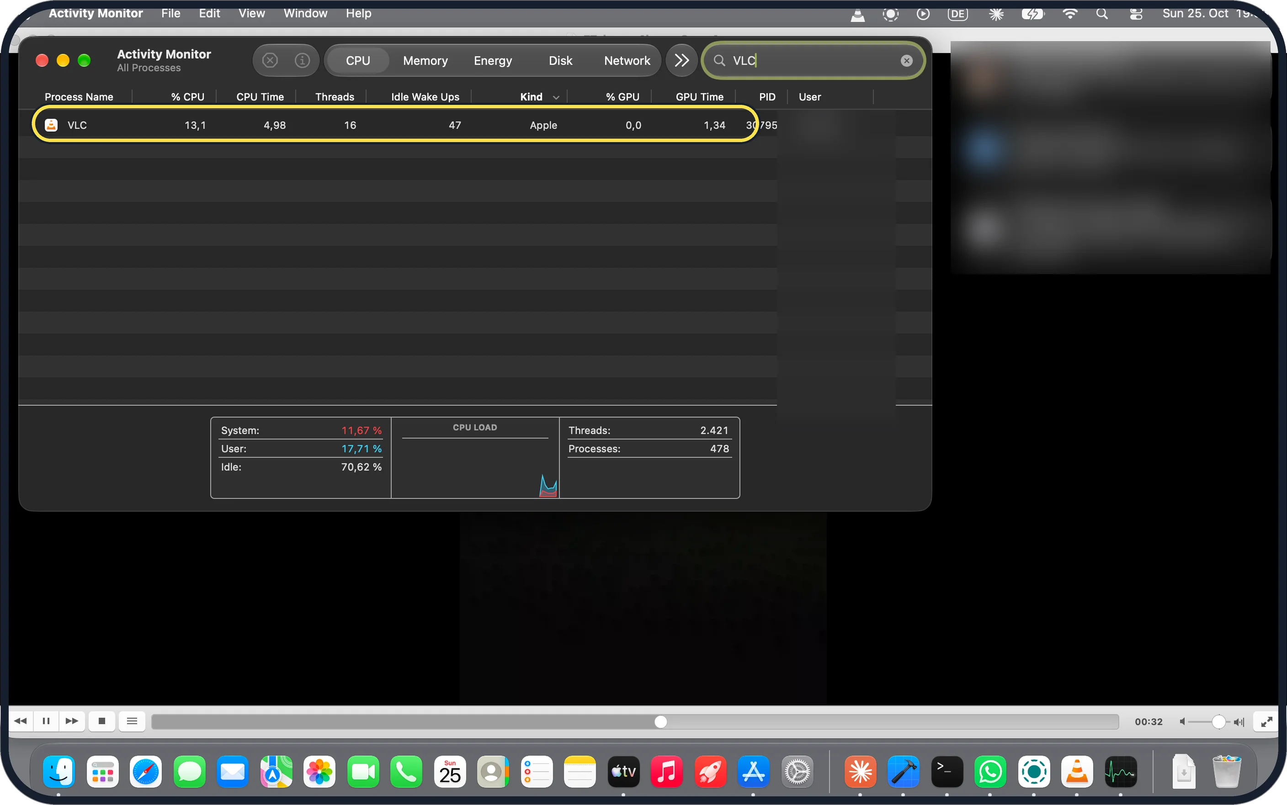1287x805 pixels.
Task: Toggle VLC fullscreen mode
Action: point(1266,722)
